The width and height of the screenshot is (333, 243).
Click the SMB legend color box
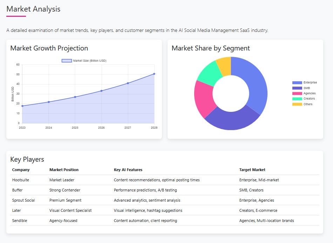click(x=297, y=88)
